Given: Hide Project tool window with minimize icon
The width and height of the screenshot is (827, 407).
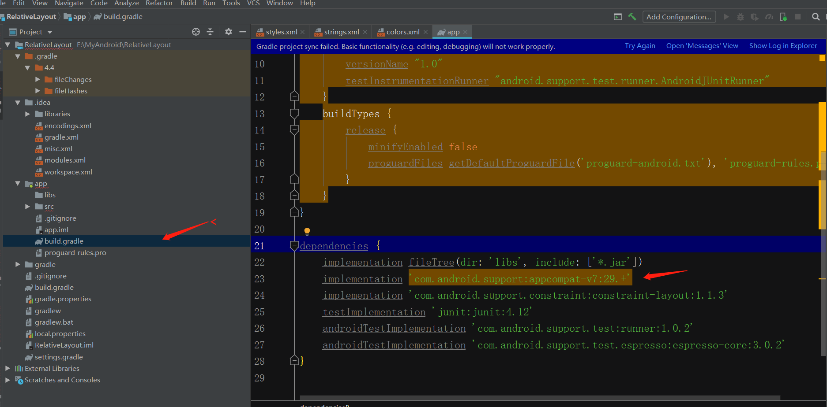Looking at the screenshot, I should coord(243,32).
